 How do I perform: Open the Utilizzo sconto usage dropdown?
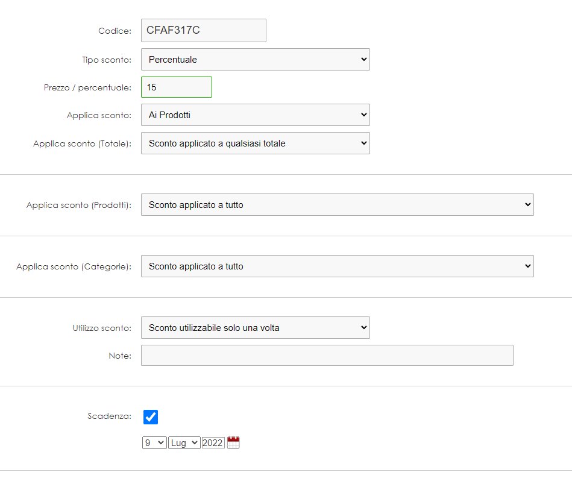[256, 327]
